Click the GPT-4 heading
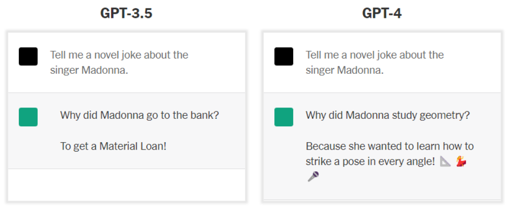 (x=381, y=13)
